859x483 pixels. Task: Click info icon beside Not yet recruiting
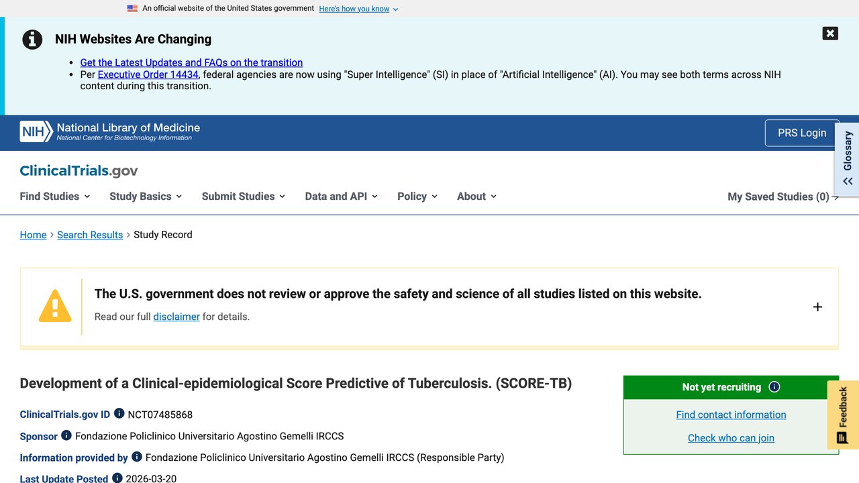(x=774, y=387)
